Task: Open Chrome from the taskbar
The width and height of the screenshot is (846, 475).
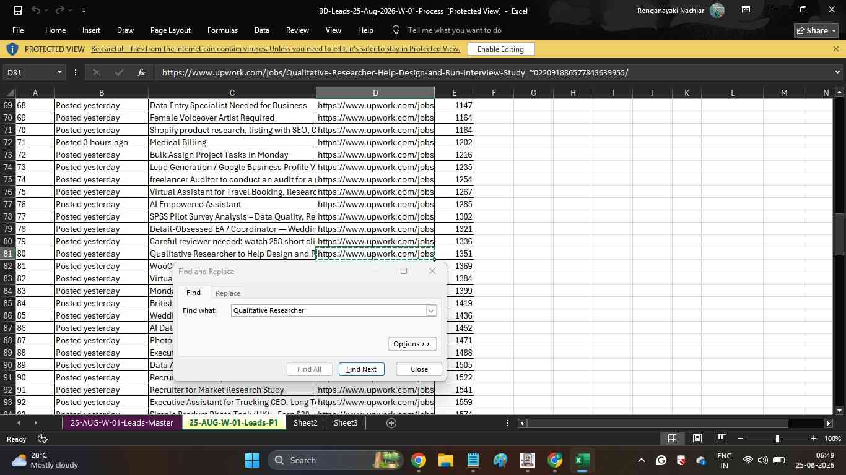Action: [x=419, y=460]
